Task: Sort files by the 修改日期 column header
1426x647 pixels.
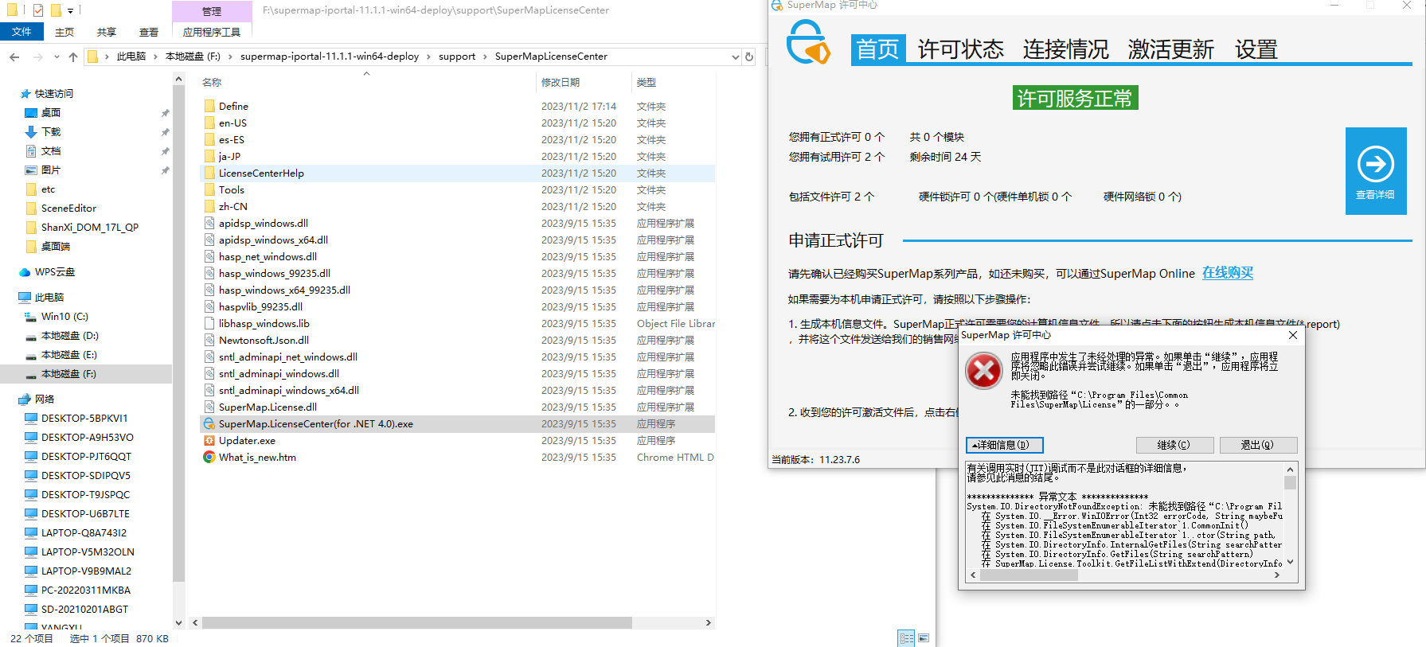Action: click(x=561, y=82)
